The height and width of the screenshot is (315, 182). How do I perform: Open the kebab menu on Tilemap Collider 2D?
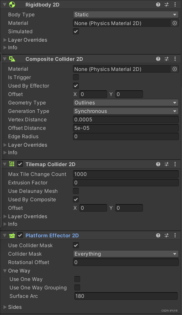tap(175, 164)
